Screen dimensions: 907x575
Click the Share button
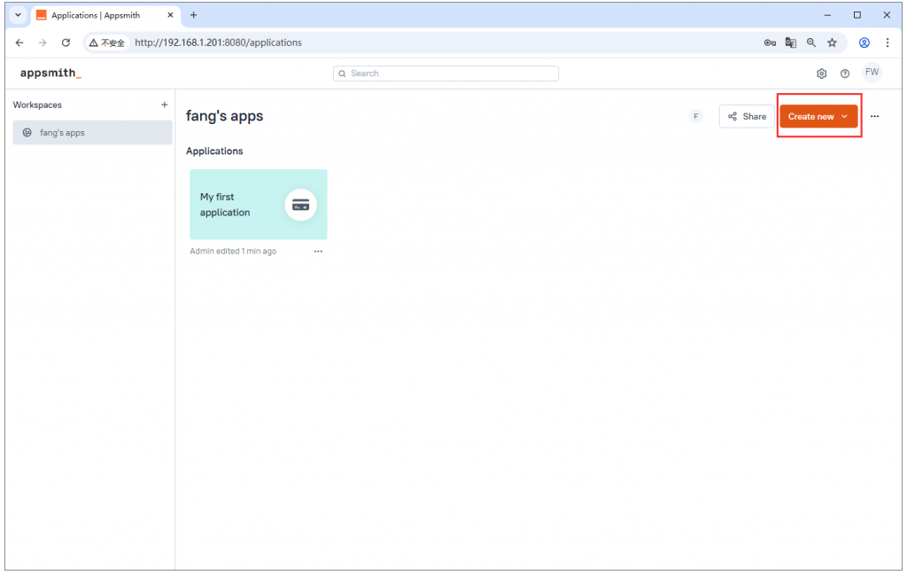pos(747,117)
